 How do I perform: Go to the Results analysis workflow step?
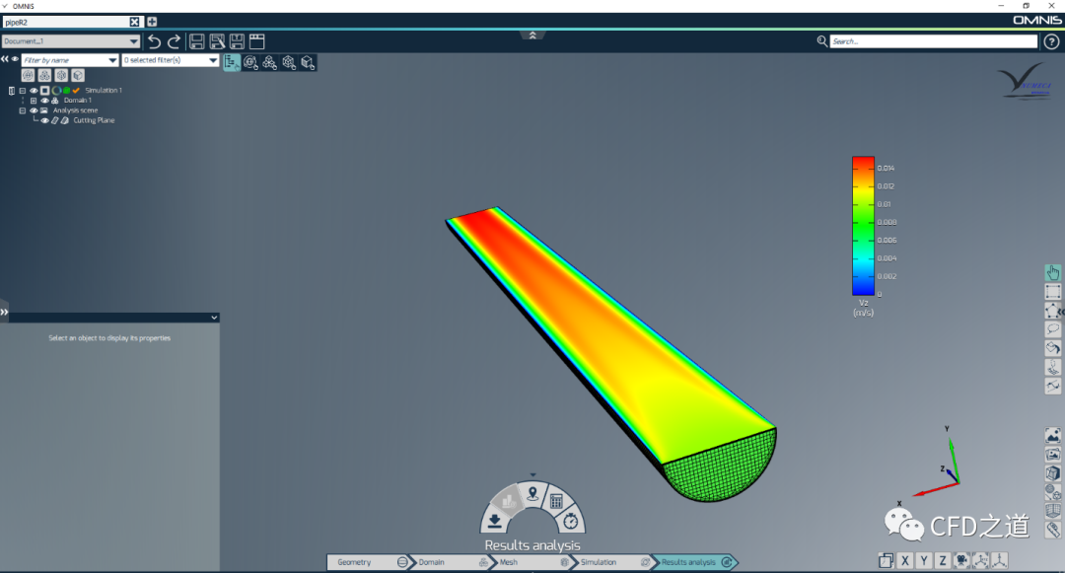pos(694,562)
